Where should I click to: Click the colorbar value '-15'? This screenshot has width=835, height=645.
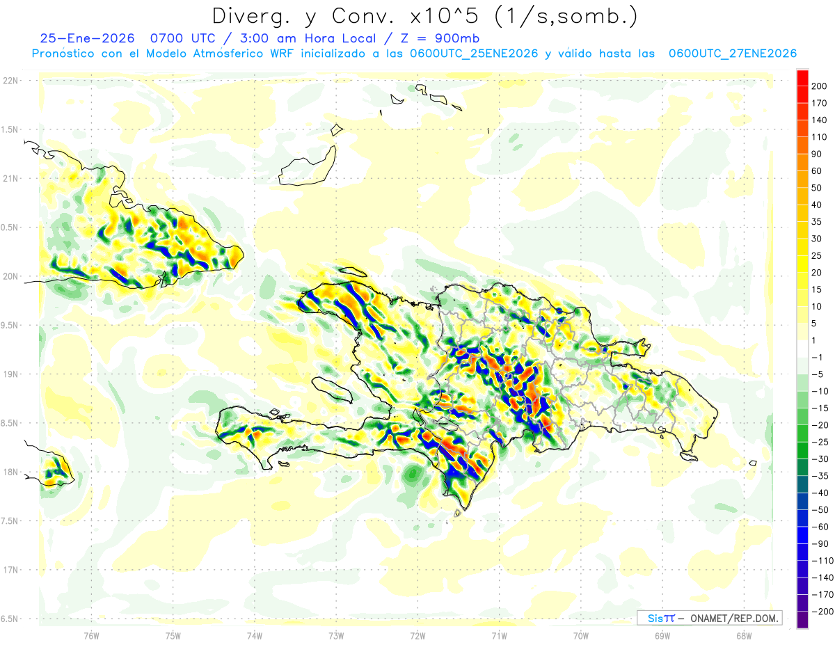[821, 408]
